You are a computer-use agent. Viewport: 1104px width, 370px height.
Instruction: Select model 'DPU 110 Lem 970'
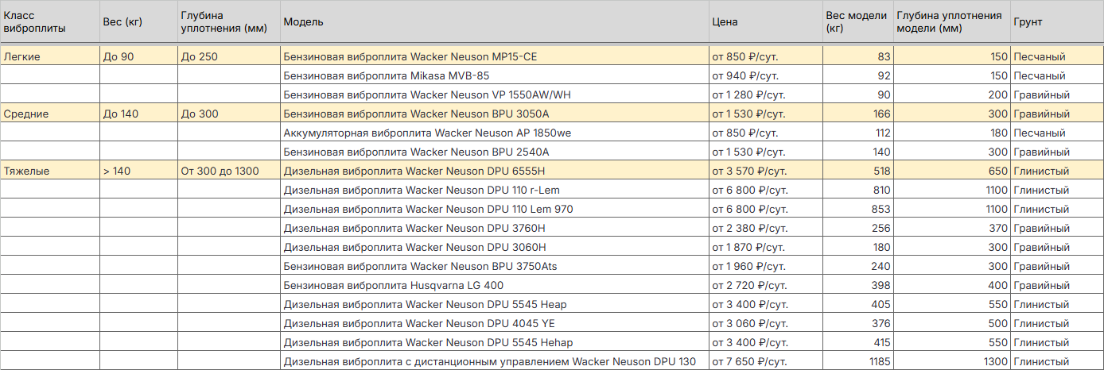(x=495, y=210)
